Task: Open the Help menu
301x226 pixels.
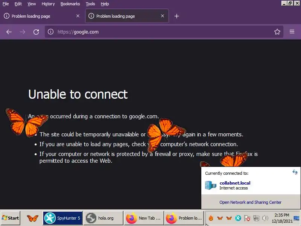Action: [105, 4]
